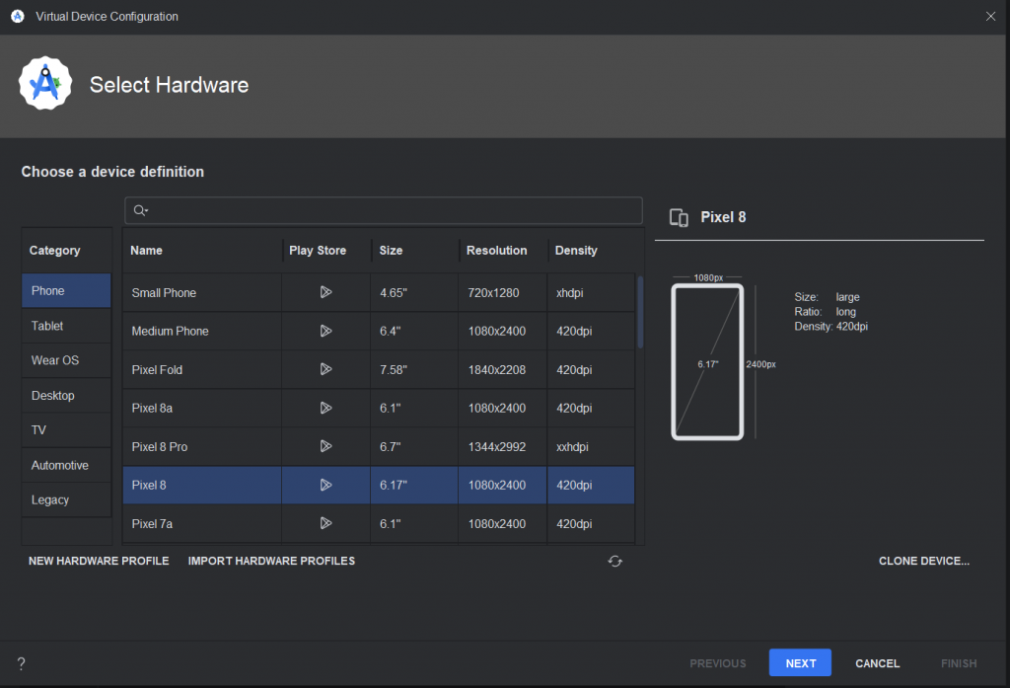Click the 7.58" size cell
The height and width of the screenshot is (688, 1010).
pyautogui.click(x=414, y=369)
